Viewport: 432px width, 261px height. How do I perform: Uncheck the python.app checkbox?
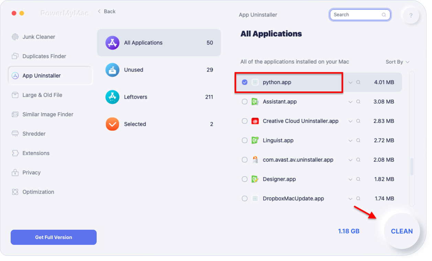[x=245, y=82]
